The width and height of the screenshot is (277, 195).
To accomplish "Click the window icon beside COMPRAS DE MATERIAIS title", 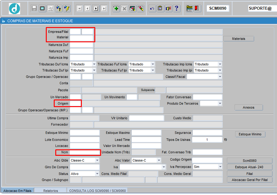I will (x=4, y=21).
